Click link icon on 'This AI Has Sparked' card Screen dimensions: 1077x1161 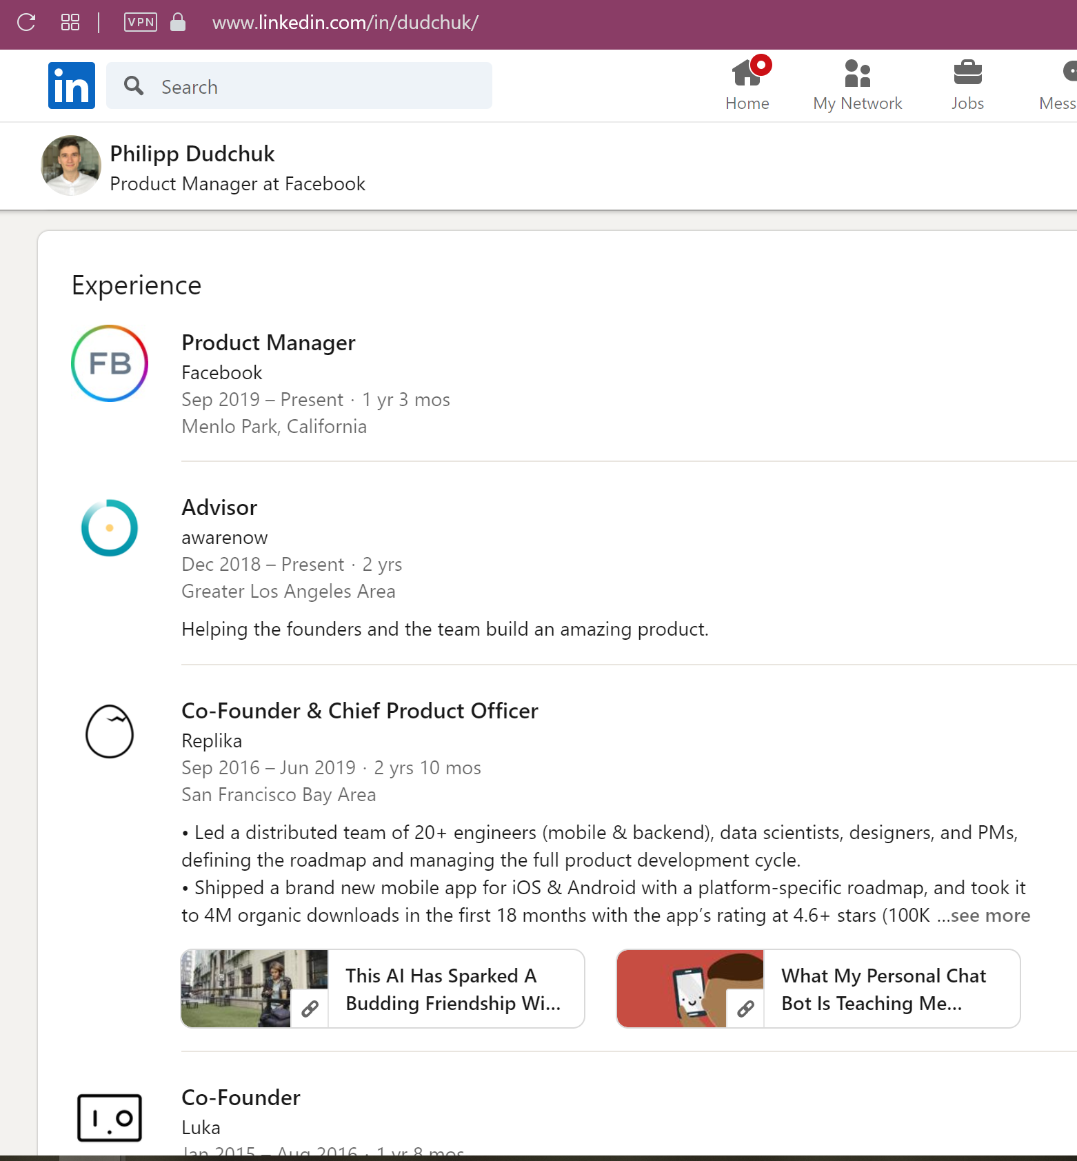pyautogui.click(x=310, y=1009)
